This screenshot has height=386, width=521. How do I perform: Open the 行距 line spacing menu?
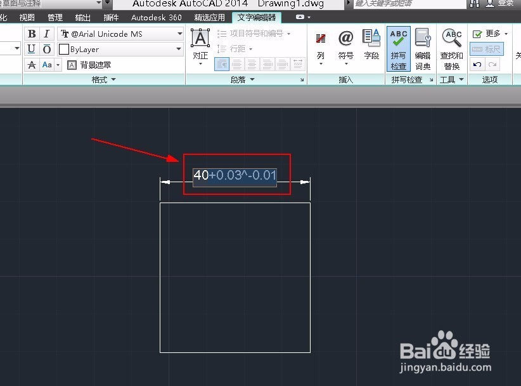pos(235,49)
